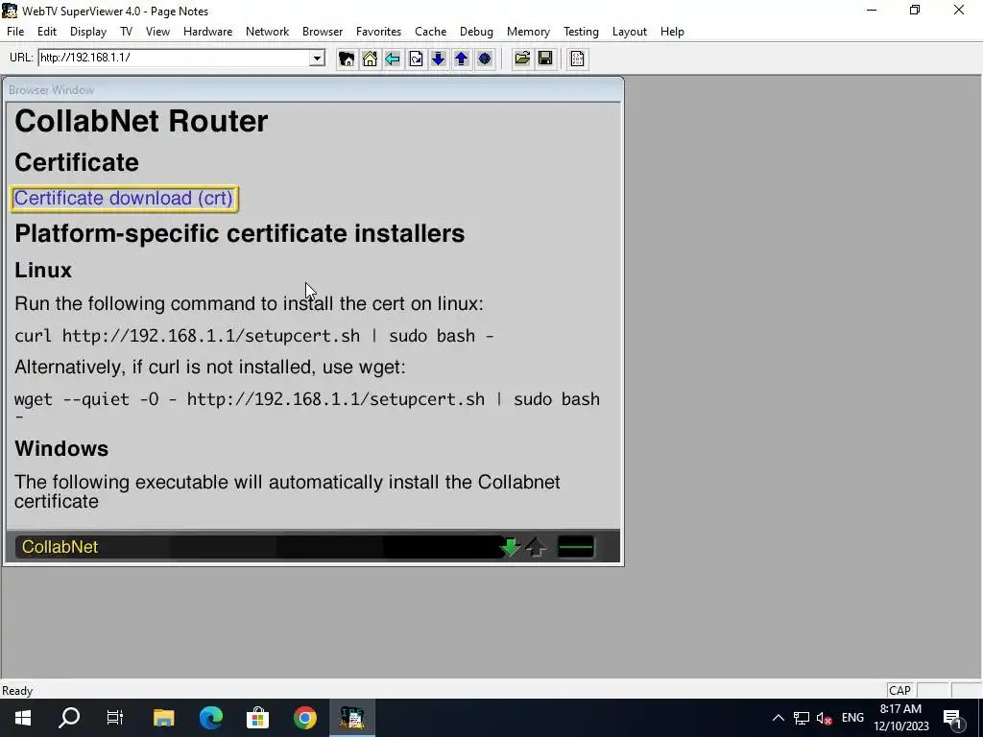Open the File menu
This screenshot has width=983, height=737.
(15, 32)
